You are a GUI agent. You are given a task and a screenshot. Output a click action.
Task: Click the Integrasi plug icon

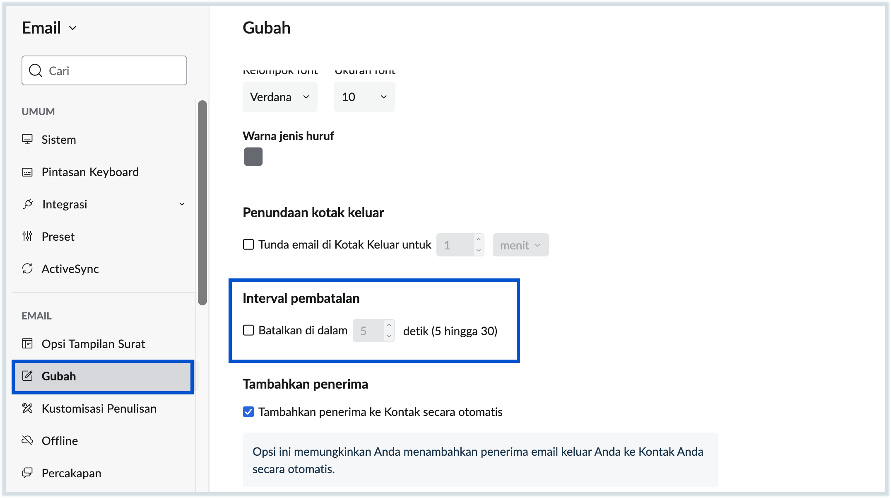point(28,204)
